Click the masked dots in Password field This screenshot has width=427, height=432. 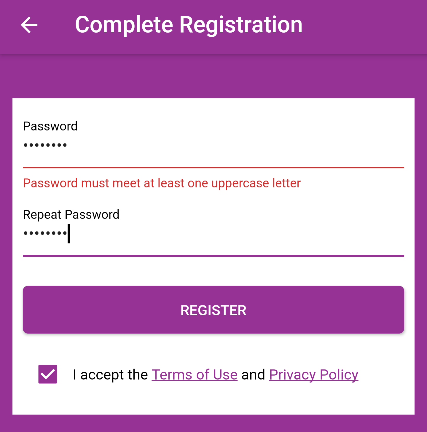(45, 145)
